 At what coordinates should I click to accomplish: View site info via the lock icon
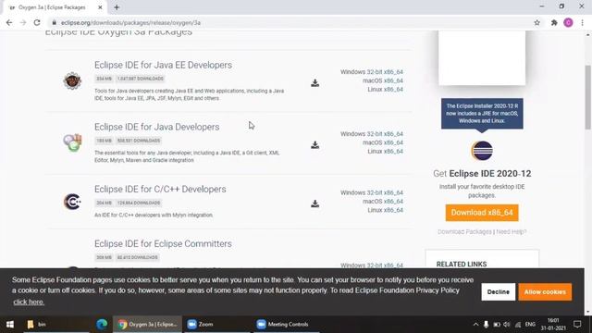(x=55, y=22)
